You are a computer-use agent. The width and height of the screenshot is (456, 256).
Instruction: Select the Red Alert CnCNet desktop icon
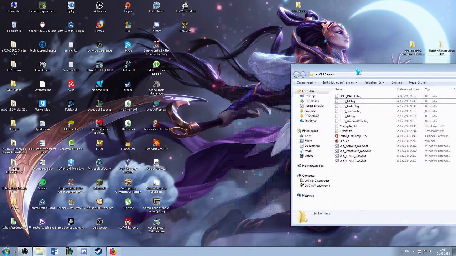(156, 145)
